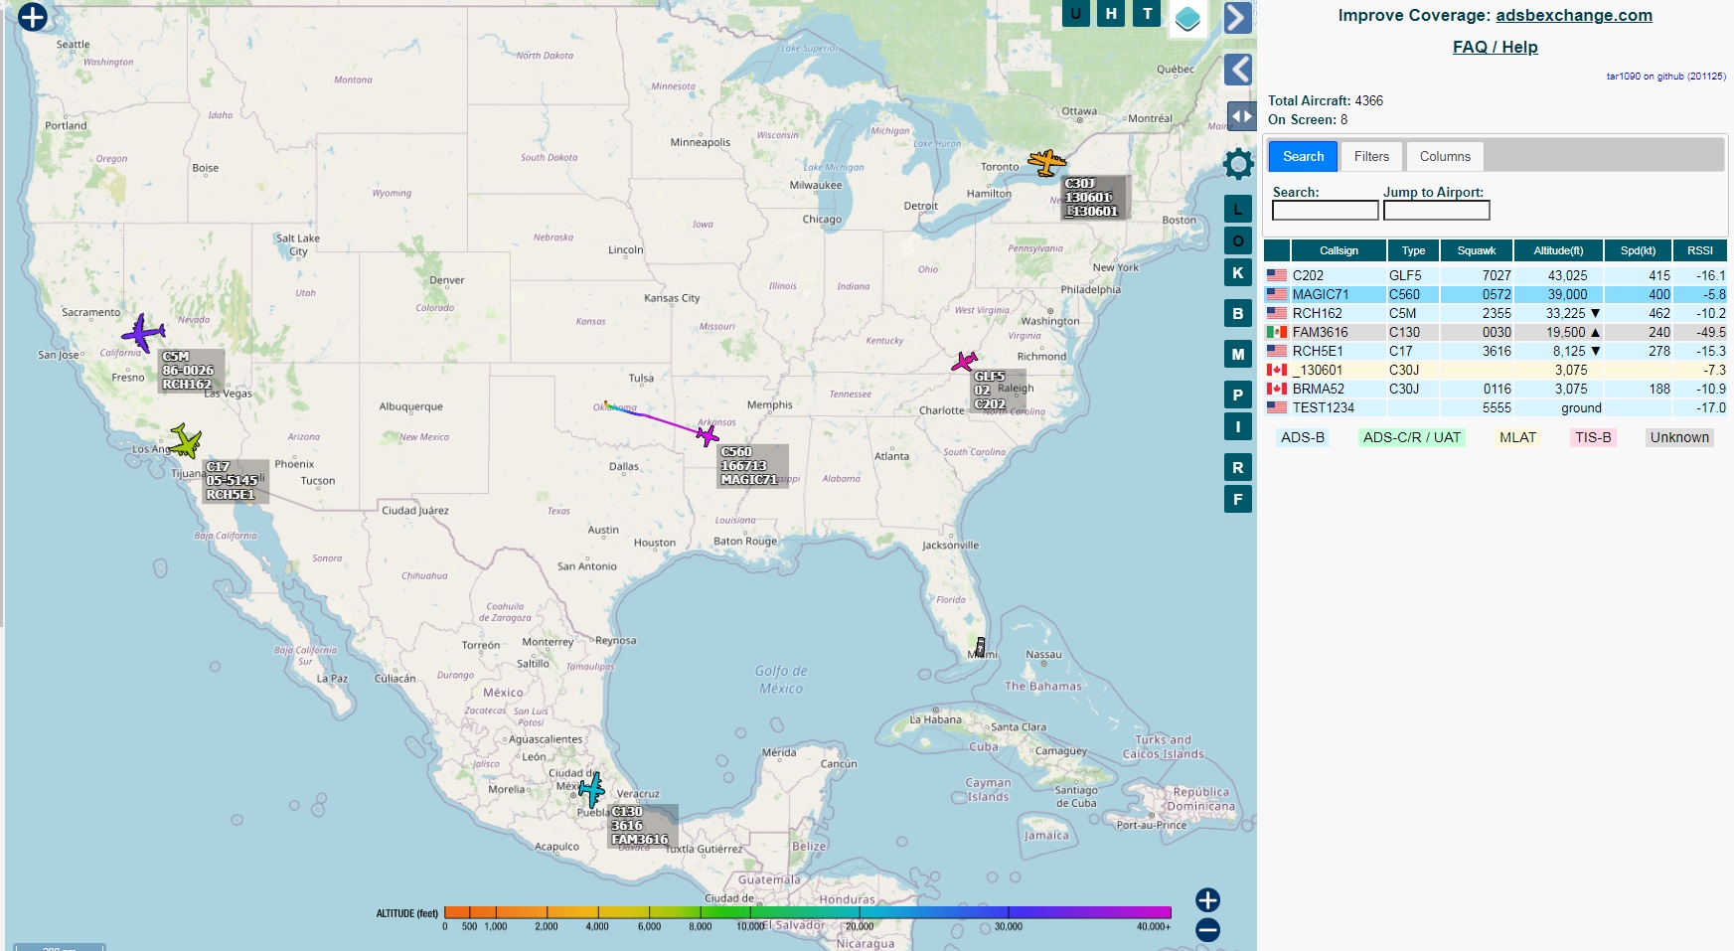1734x951 pixels.
Task: Switch to the Filters tab
Action: point(1371,156)
